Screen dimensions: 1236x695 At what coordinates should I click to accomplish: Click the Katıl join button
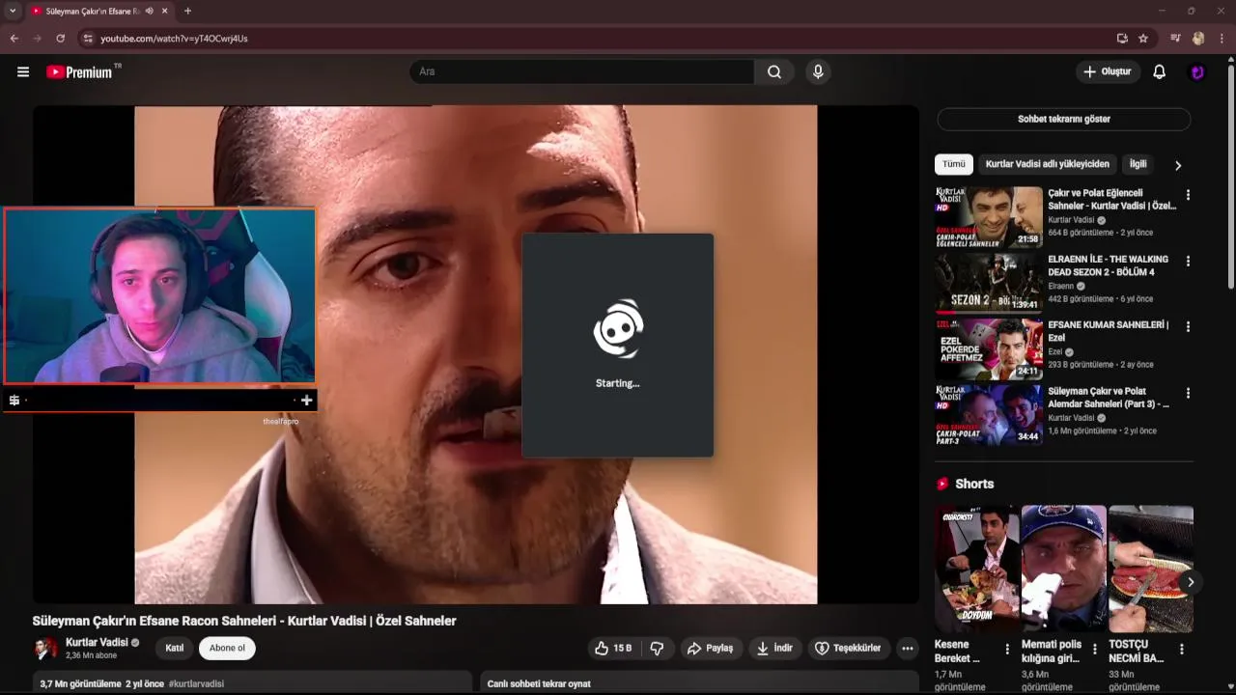click(x=174, y=648)
